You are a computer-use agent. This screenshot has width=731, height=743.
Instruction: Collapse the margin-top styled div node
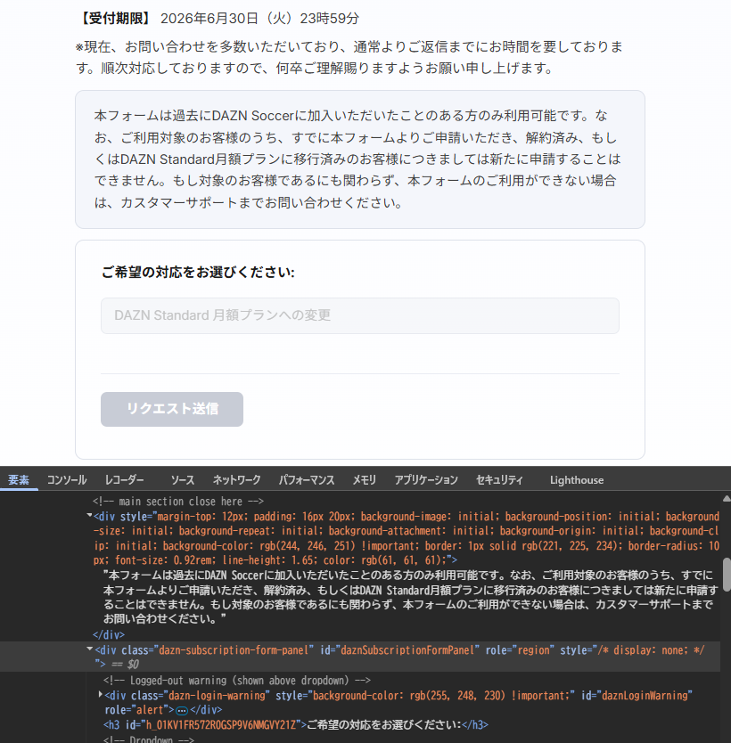point(89,516)
